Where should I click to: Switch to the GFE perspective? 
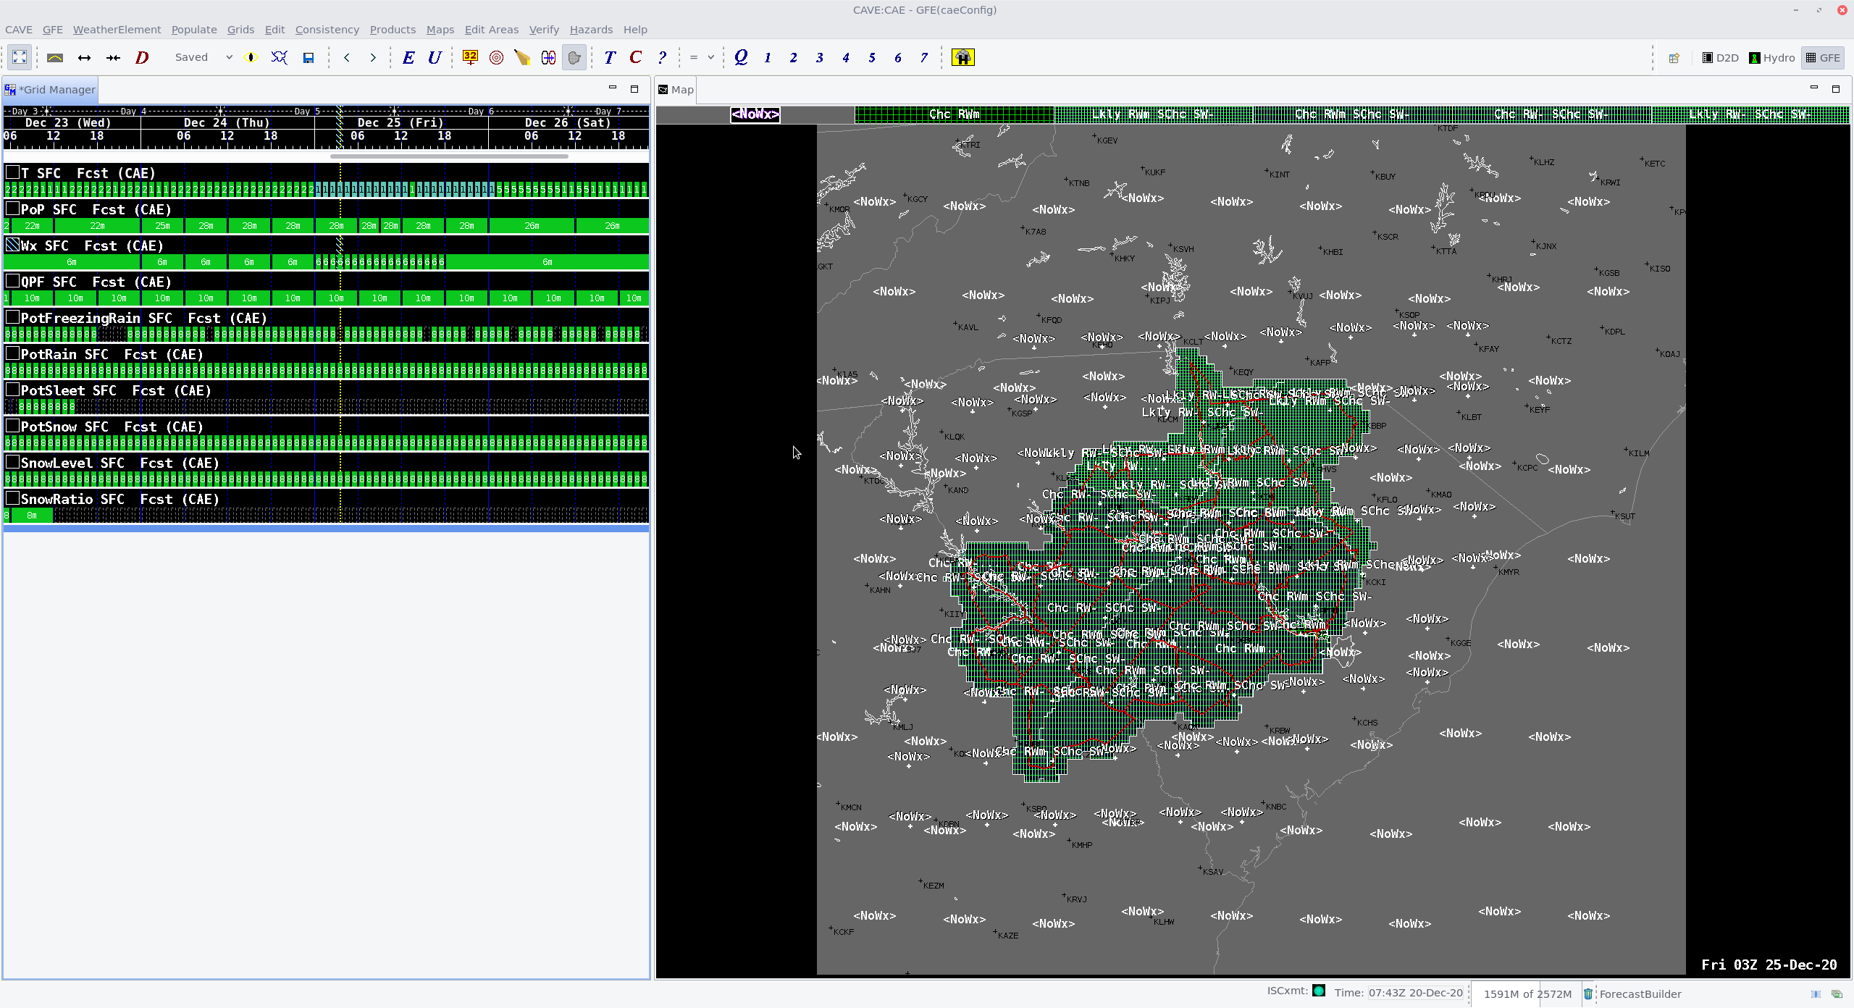pyautogui.click(x=1823, y=58)
